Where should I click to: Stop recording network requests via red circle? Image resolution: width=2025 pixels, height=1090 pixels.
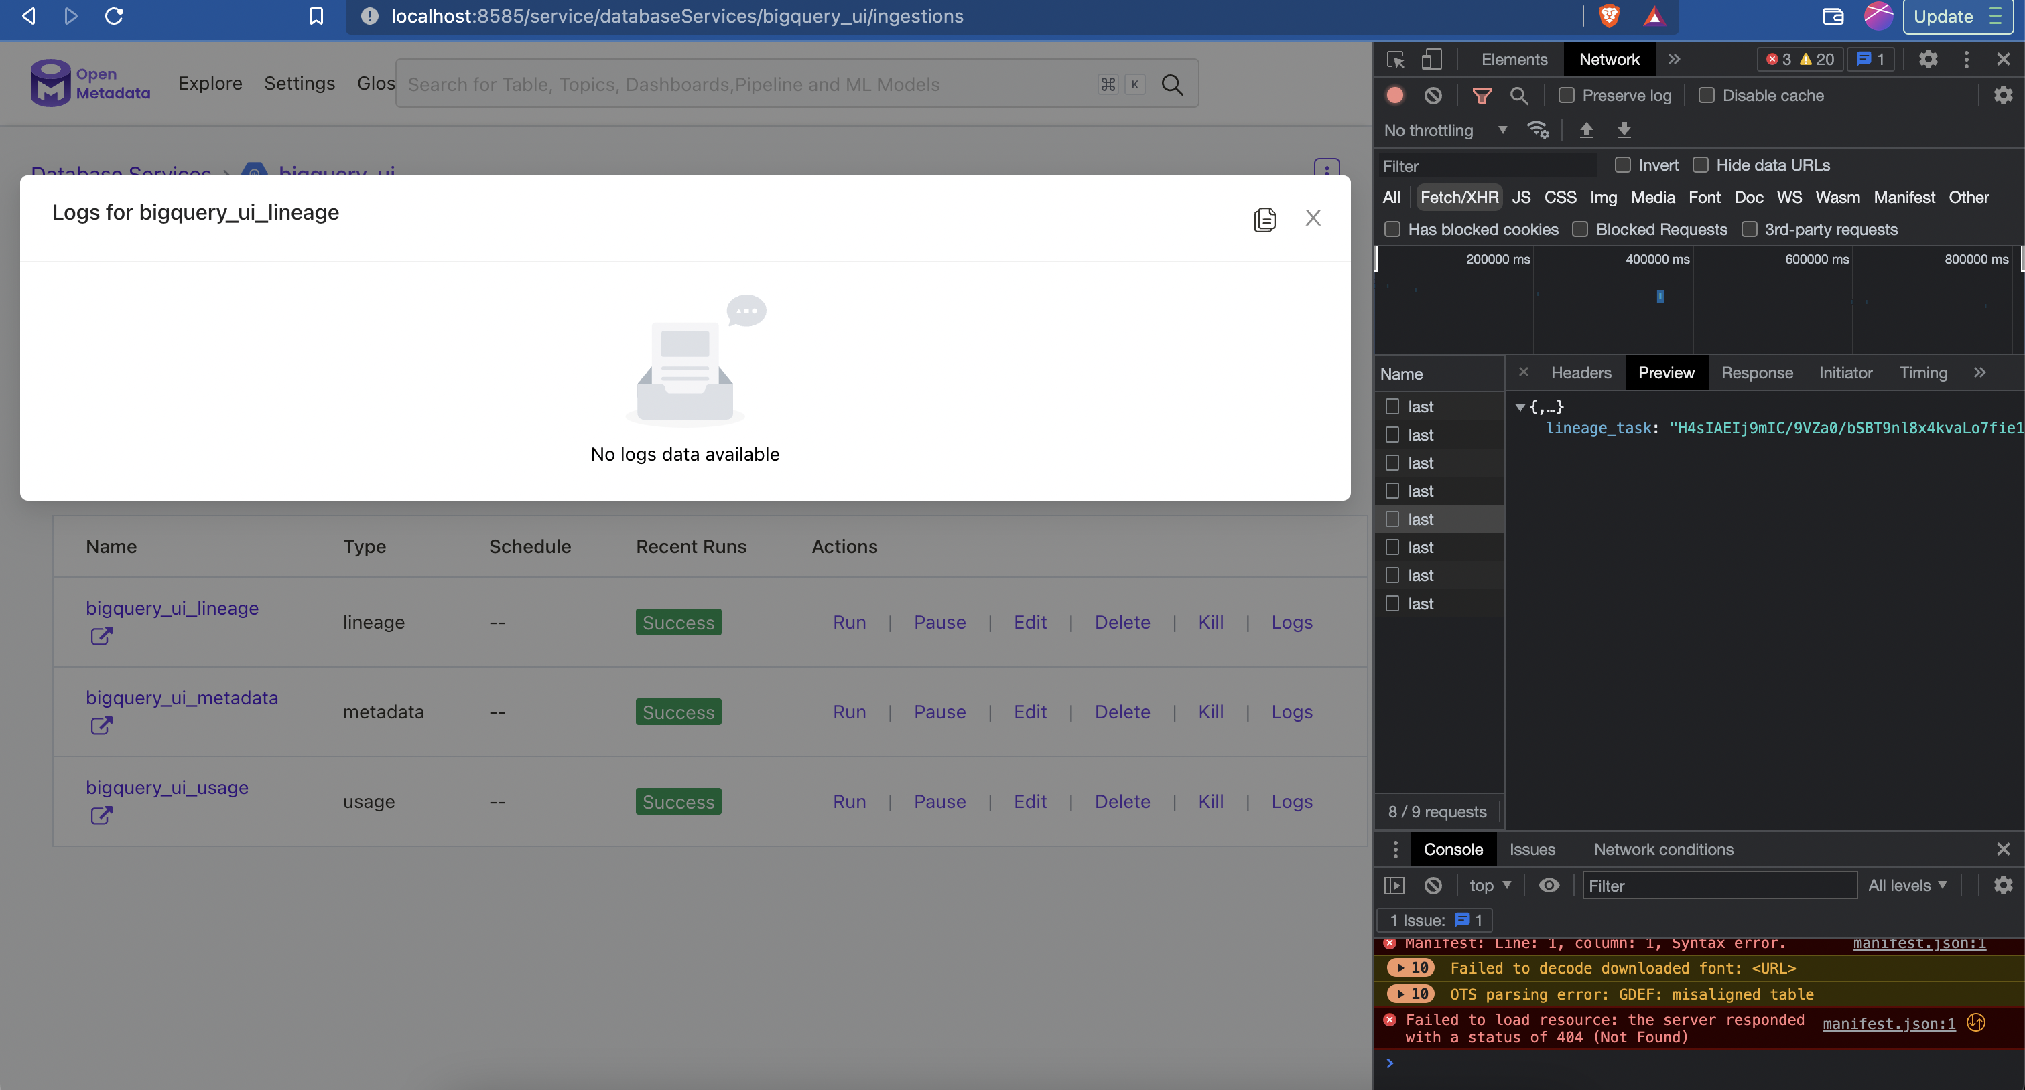[1394, 95]
